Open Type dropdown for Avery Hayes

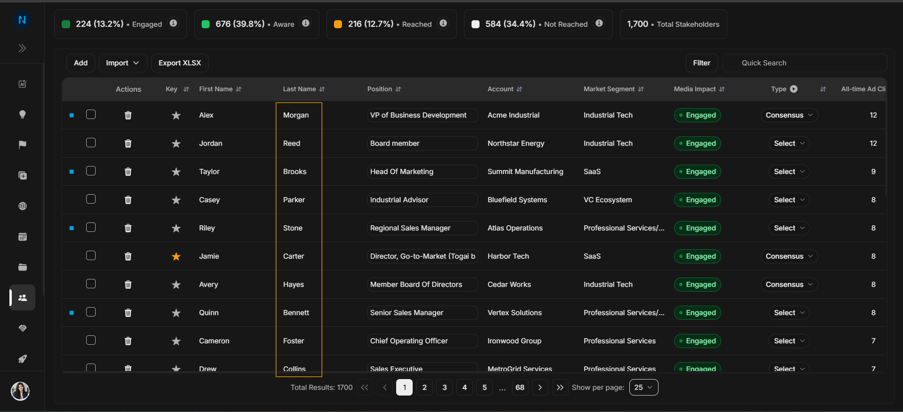pyautogui.click(x=789, y=285)
